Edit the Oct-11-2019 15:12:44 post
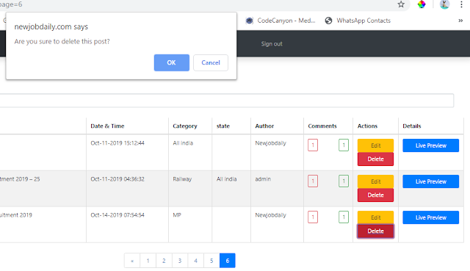The image size is (470, 271). coord(375,145)
